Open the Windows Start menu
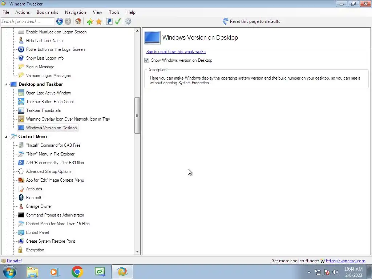 coord(10,272)
